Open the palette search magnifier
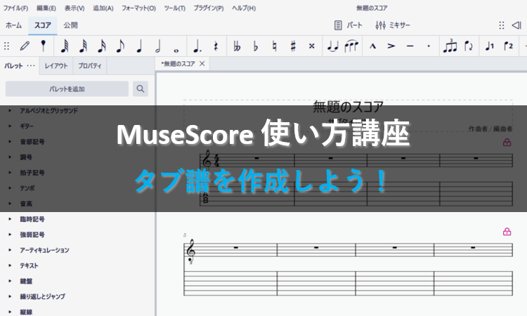This screenshot has width=527, height=316. pyautogui.click(x=141, y=88)
